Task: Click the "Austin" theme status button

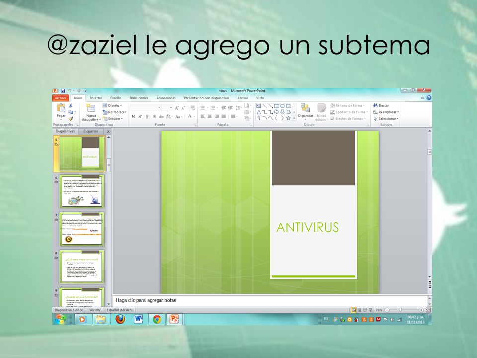Action: click(x=95, y=310)
